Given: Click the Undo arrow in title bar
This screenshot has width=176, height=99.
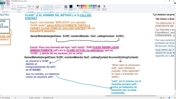Looking at the screenshot, I should click(6, 1).
